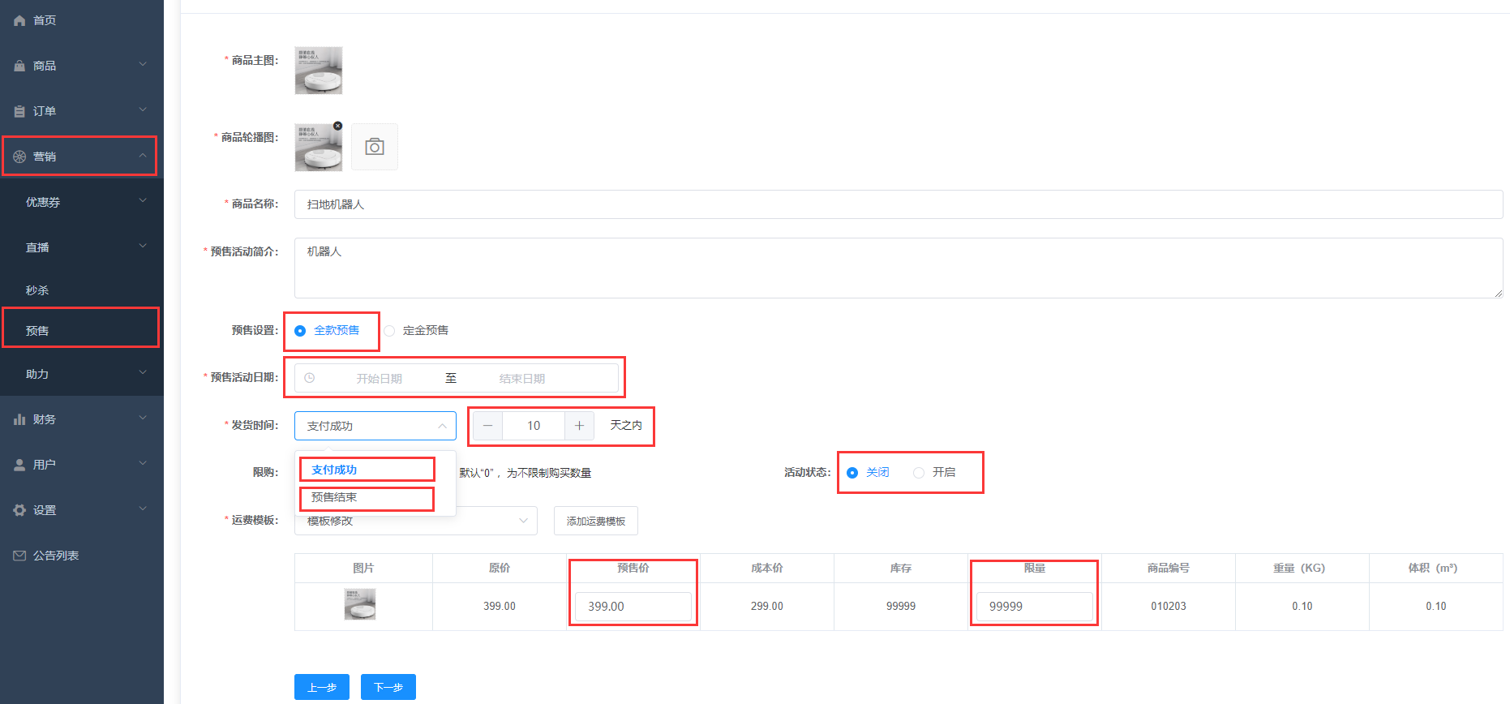Expand the 用户 sidebar menu
The width and height of the screenshot is (1510, 704).
tap(143, 464)
